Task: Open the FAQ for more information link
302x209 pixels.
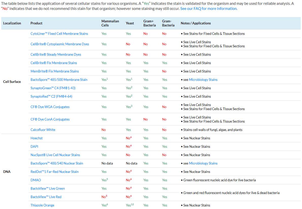Action: click(x=209, y=9)
